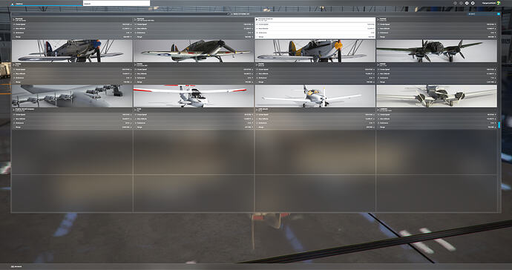Open the blue-highlighted filter dropdown at upper right
The image size is (512, 270).
coord(484,14)
